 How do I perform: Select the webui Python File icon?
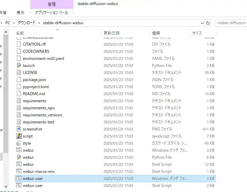coord(19,157)
